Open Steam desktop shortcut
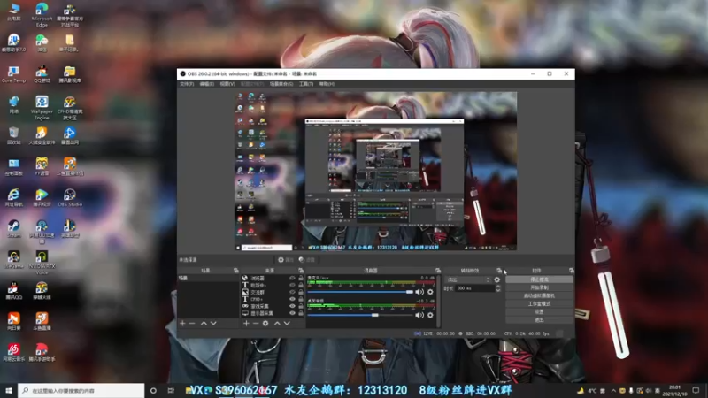The image size is (708, 398). (x=13, y=229)
